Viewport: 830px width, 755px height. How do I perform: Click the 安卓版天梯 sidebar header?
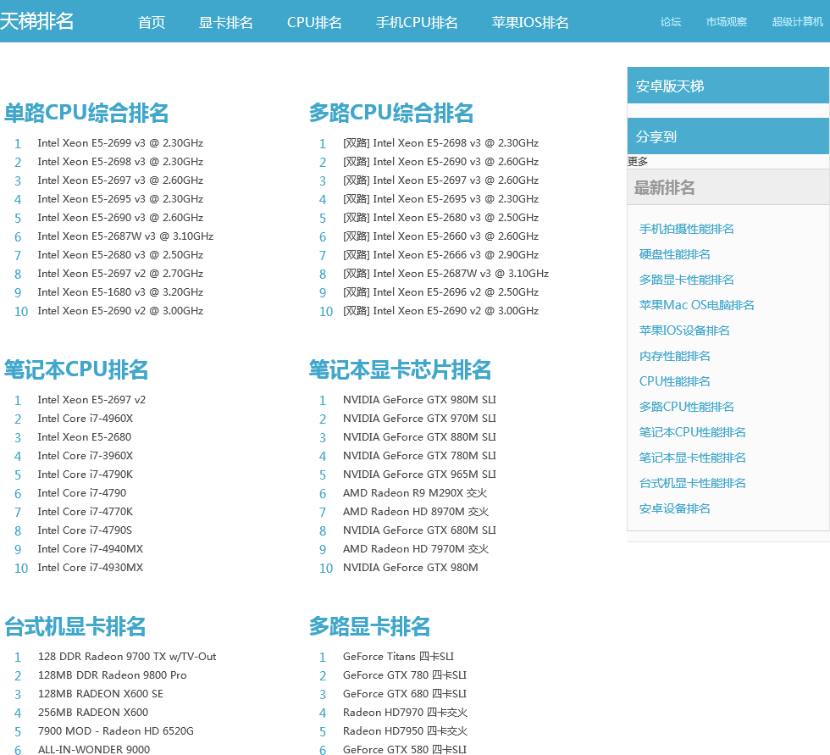[728, 86]
